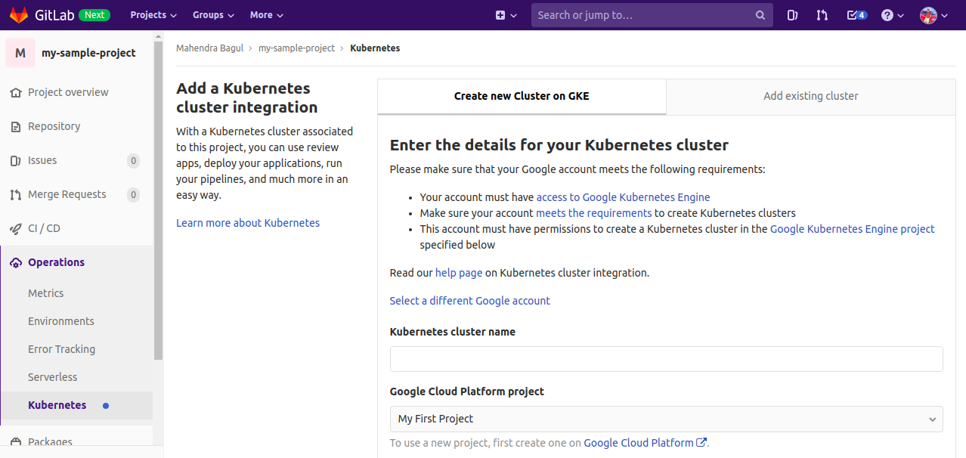
Task: Click the sidebar Issues icon
Action: (x=15, y=160)
